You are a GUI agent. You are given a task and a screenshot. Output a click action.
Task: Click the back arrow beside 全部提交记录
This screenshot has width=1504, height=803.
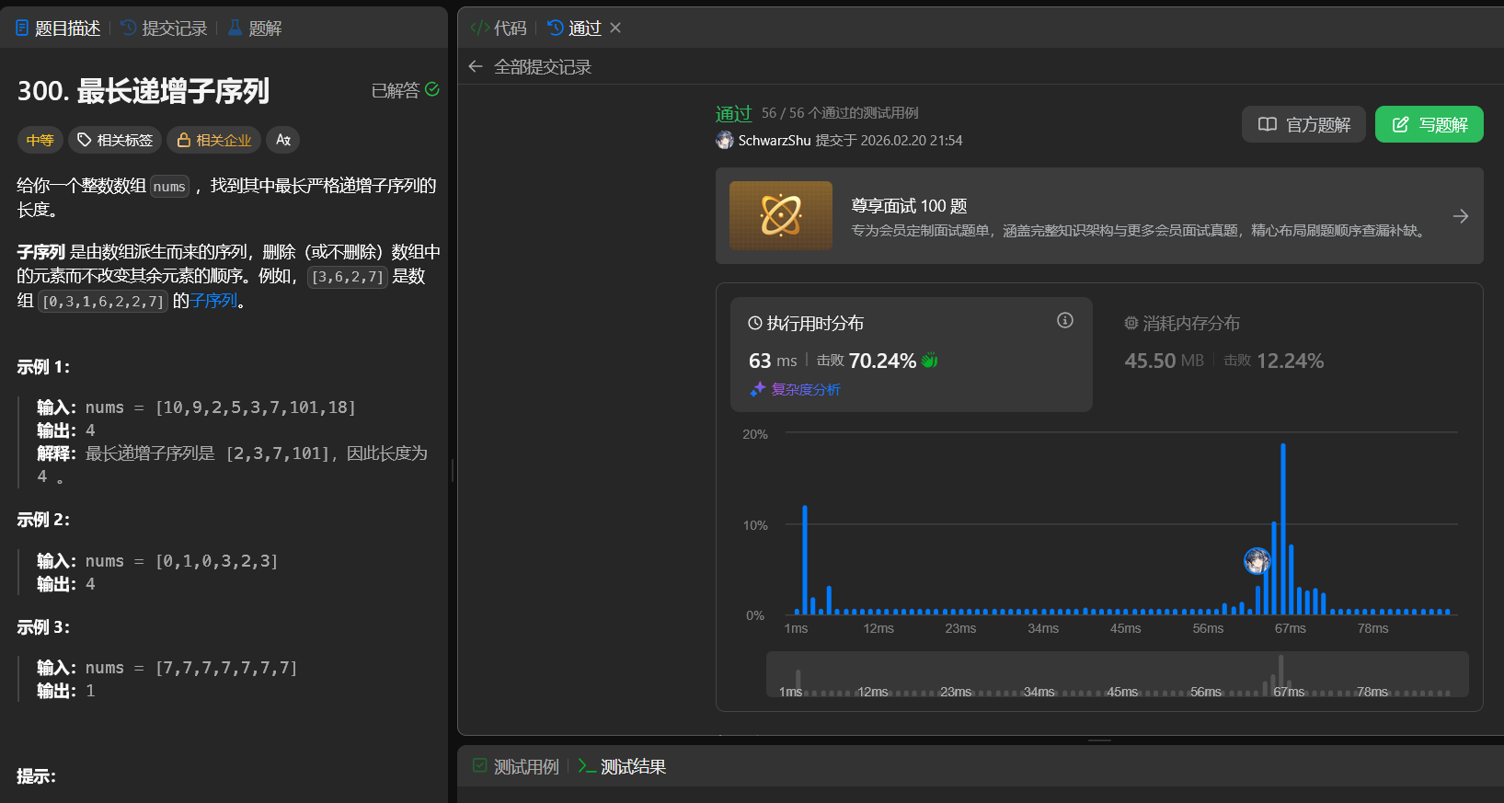pos(475,66)
